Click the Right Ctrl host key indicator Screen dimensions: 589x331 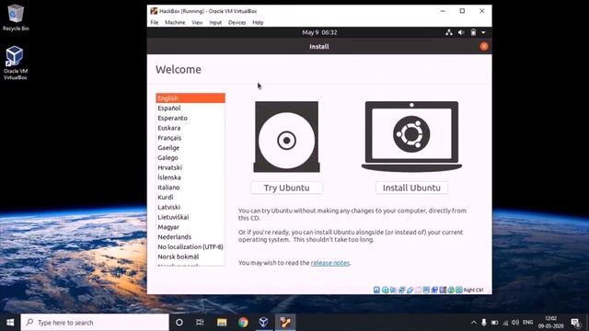[473, 290]
